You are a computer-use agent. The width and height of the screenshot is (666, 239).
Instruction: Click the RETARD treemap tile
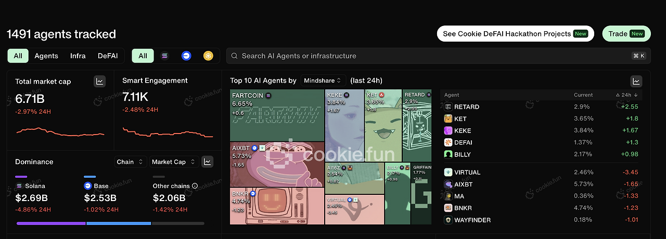pos(417,125)
